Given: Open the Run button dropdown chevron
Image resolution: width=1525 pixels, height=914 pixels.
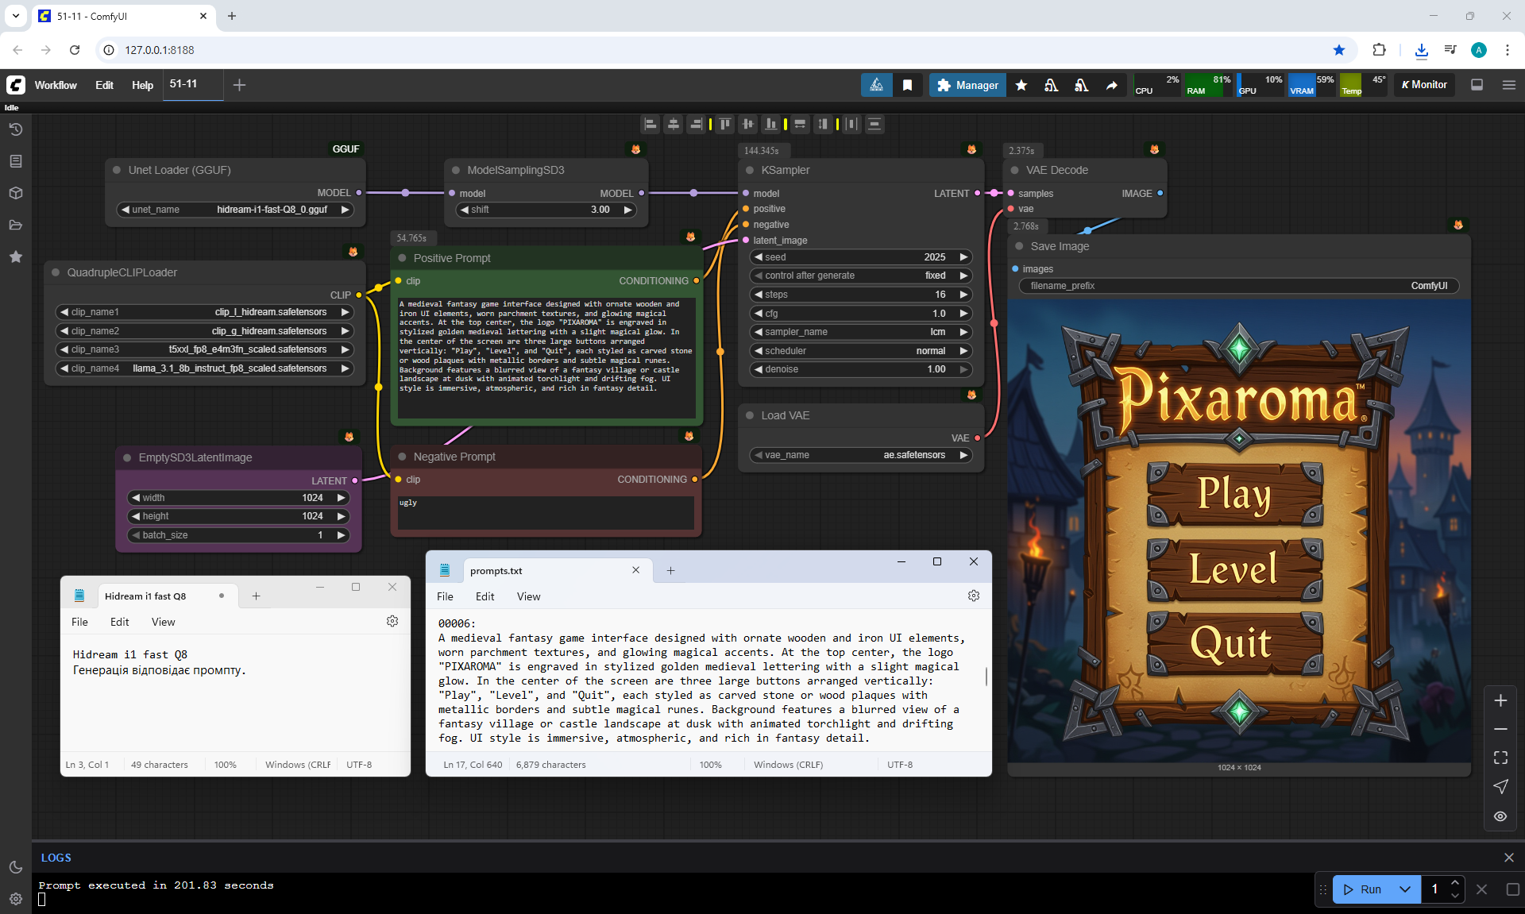Looking at the screenshot, I should pyautogui.click(x=1405, y=889).
